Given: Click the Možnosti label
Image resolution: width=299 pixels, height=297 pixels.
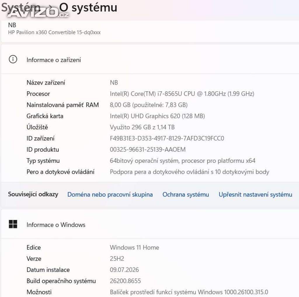Looking at the screenshot, I should tap(39, 292).
